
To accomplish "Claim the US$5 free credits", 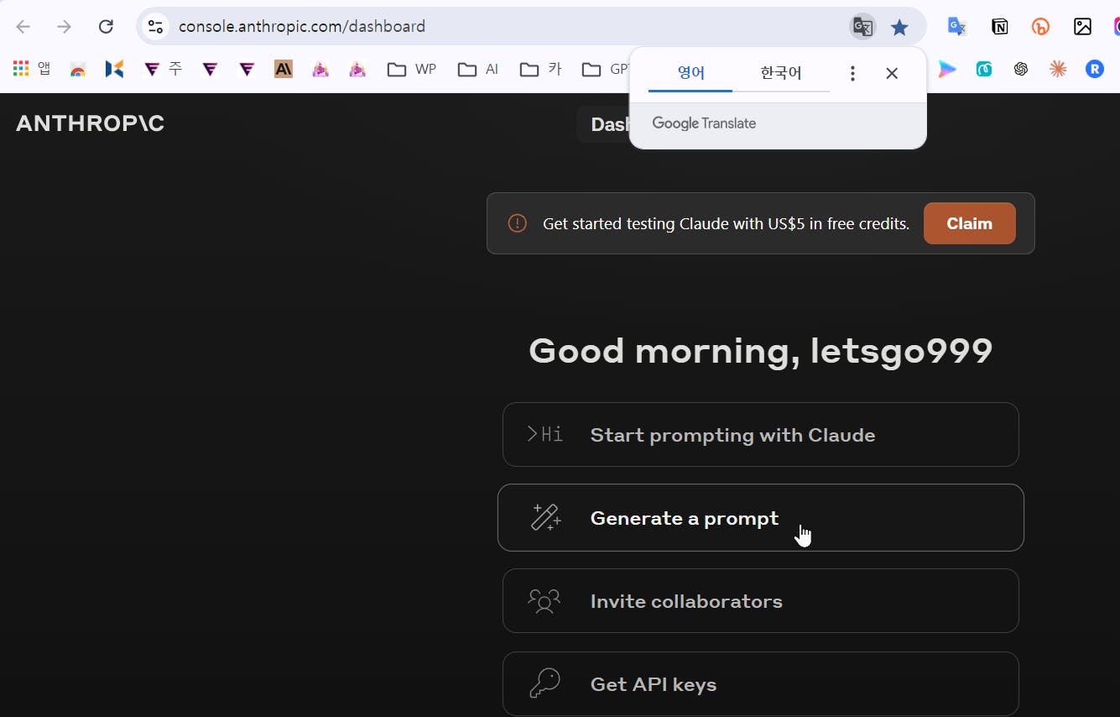I will 969,223.
